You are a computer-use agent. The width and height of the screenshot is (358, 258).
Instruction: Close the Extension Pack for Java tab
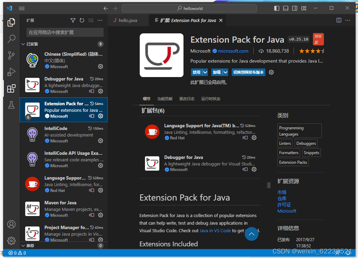(x=221, y=20)
